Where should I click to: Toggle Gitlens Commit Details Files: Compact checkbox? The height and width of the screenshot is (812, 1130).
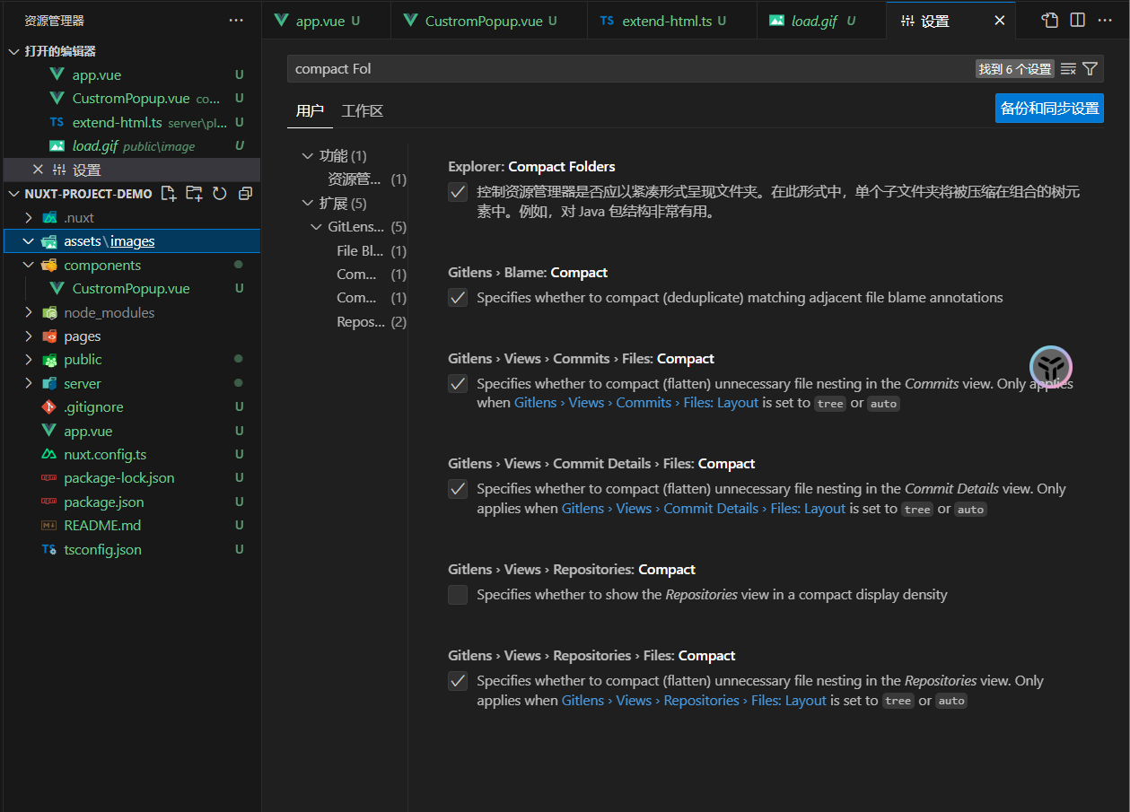pyautogui.click(x=458, y=489)
